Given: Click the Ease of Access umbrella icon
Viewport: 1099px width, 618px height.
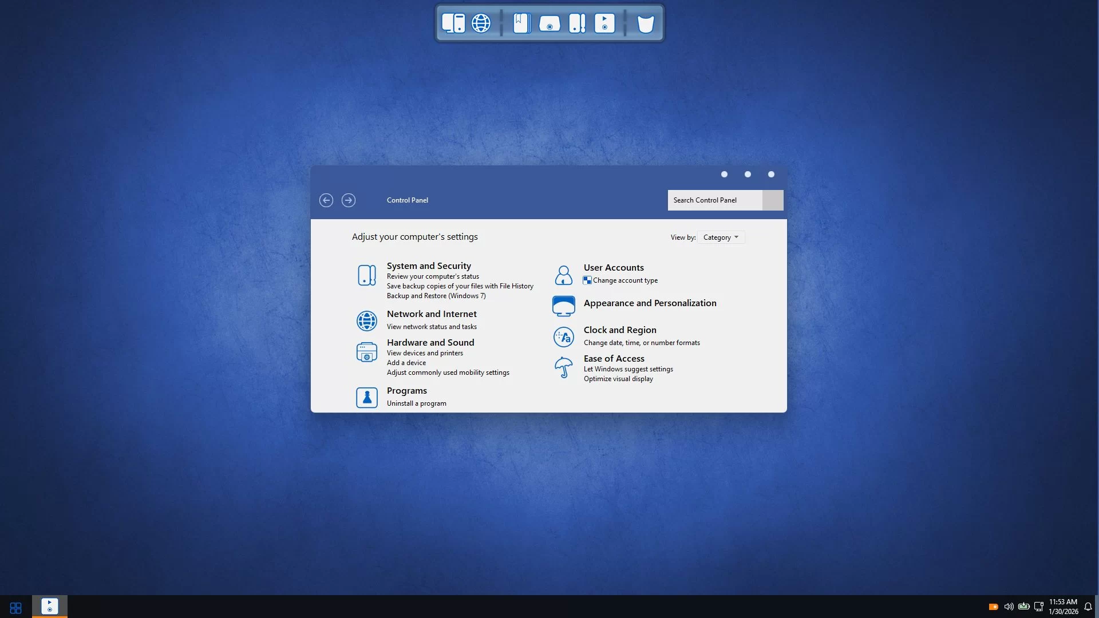Looking at the screenshot, I should pyautogui.click(x=563, y=367).
